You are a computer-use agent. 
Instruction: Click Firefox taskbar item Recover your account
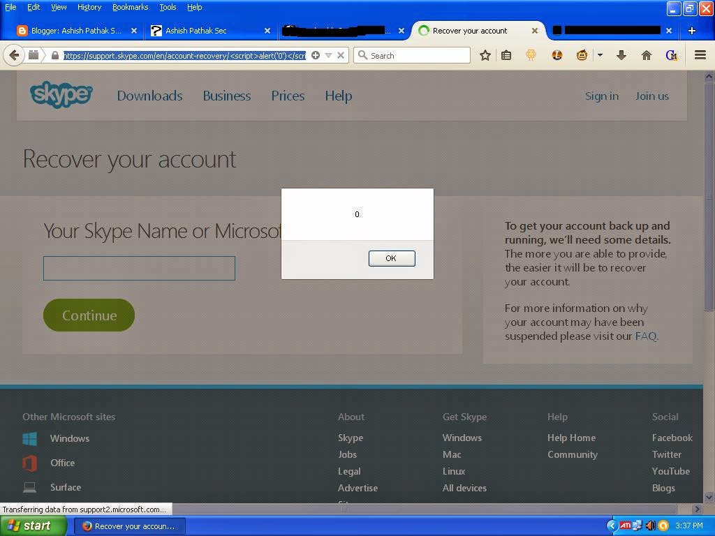tap(130, 526)
